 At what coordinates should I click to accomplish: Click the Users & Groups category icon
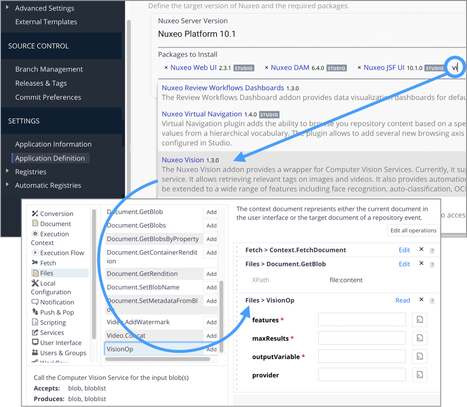click(x=35, y=352)
